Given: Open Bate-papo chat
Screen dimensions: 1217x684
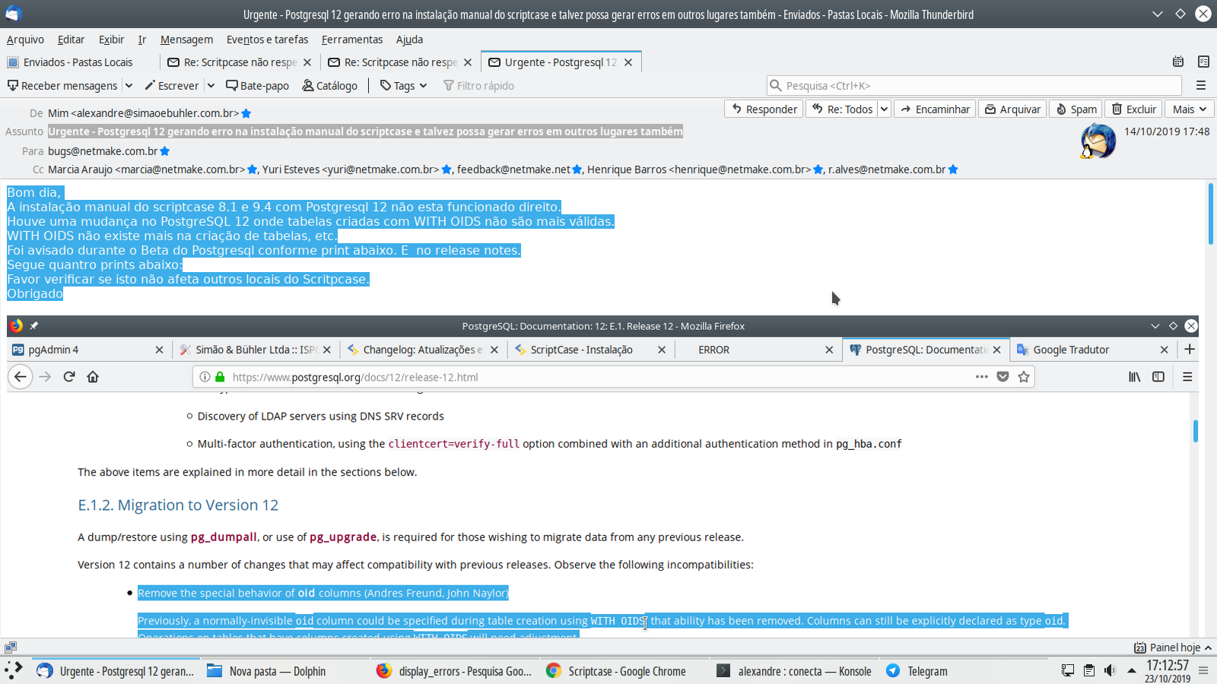Looking at the screenshot, I should 257,86.
